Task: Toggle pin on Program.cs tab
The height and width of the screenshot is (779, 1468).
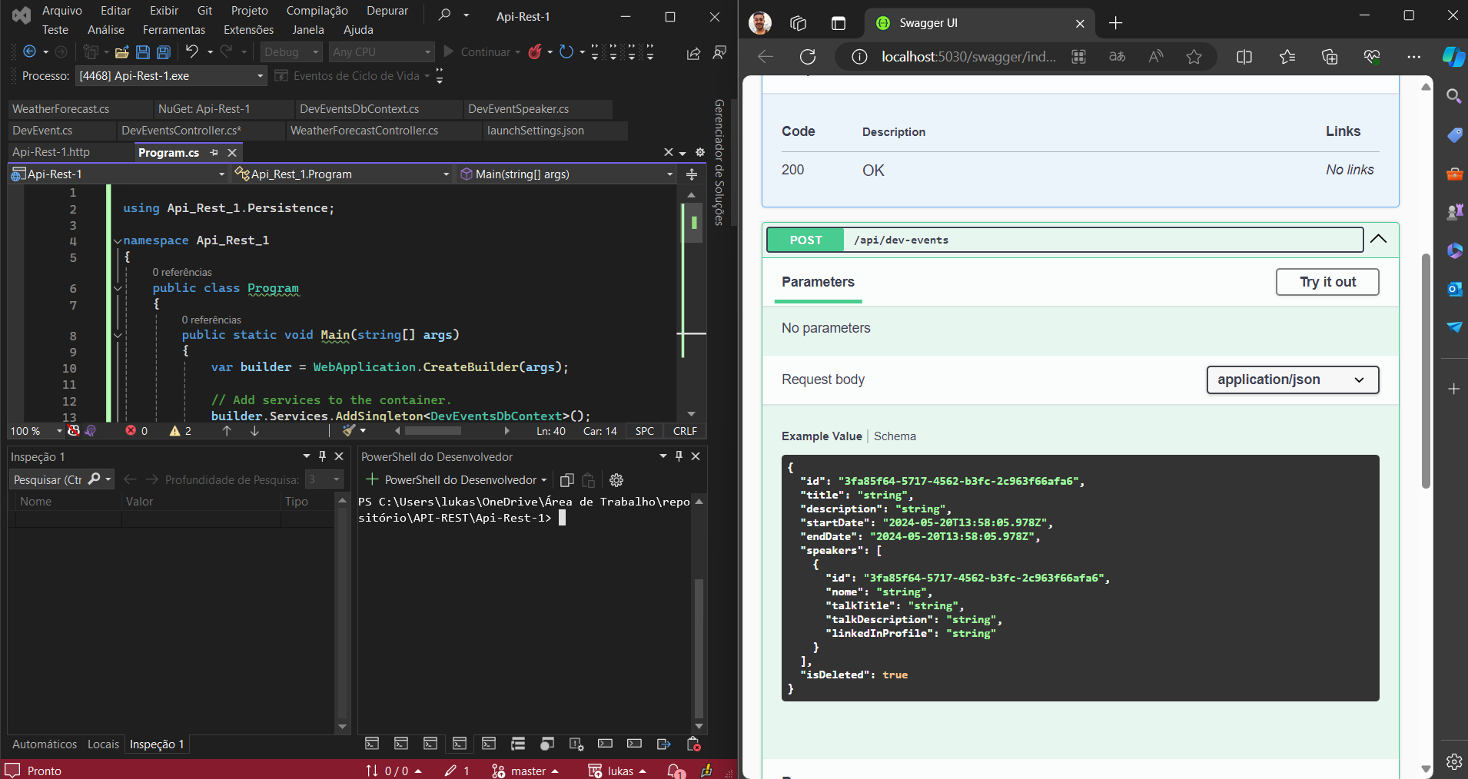Action: [214, 152]
